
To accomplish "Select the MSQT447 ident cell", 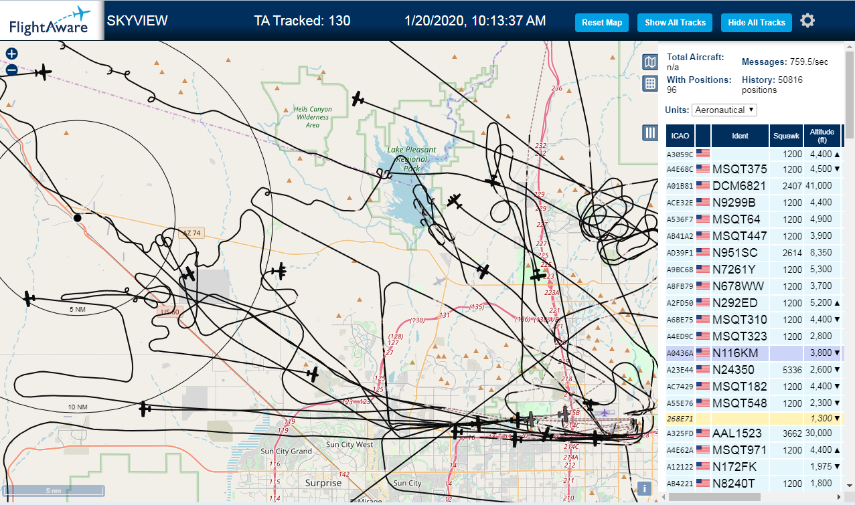I will pyautogui.click(x=740, y=235).
